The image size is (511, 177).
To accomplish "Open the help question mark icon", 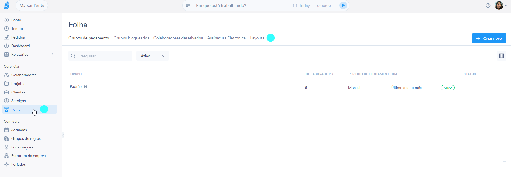I will coord(488,5).
